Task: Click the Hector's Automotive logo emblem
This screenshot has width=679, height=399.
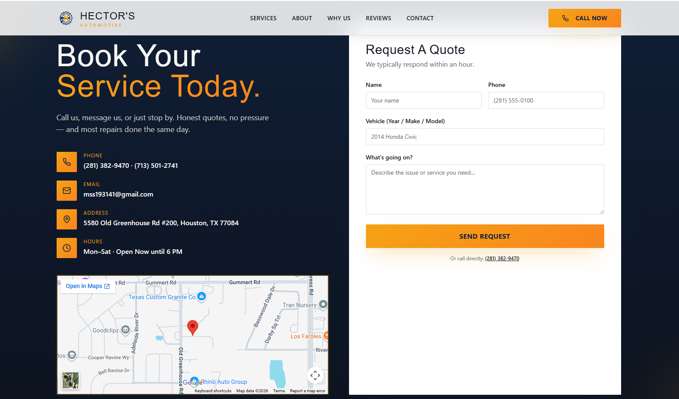Action: tap(66, 18)
